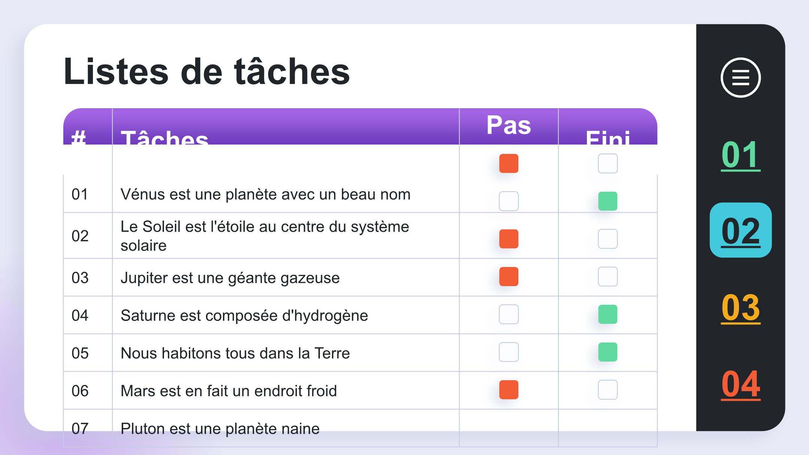Open section 04 link
The width and height of the screenshot is (809, 455).
coord(740,384)
